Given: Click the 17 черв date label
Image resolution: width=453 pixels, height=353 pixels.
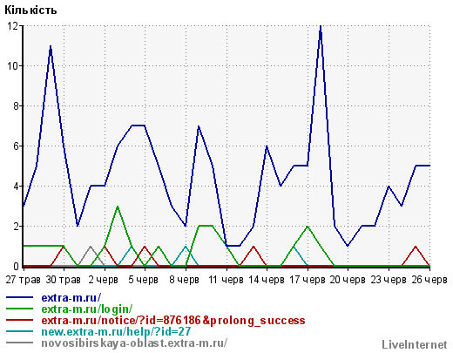Looking at the screenshot, I should pos(308,280).
